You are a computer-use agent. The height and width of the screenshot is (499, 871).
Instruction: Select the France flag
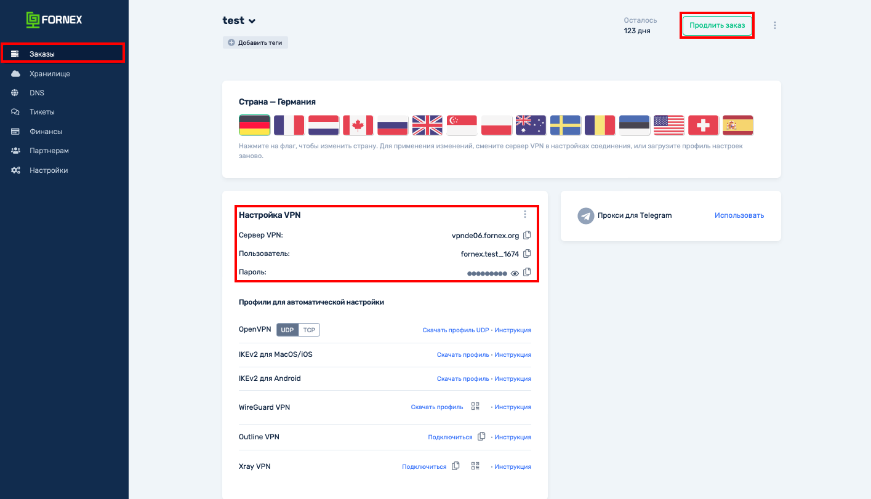click(289, 126)
